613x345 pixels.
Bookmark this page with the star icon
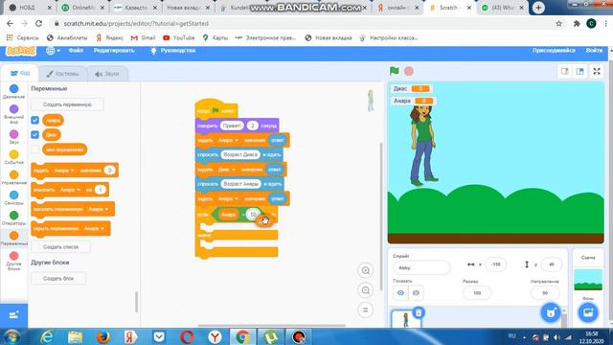click(x=558, y=23)
